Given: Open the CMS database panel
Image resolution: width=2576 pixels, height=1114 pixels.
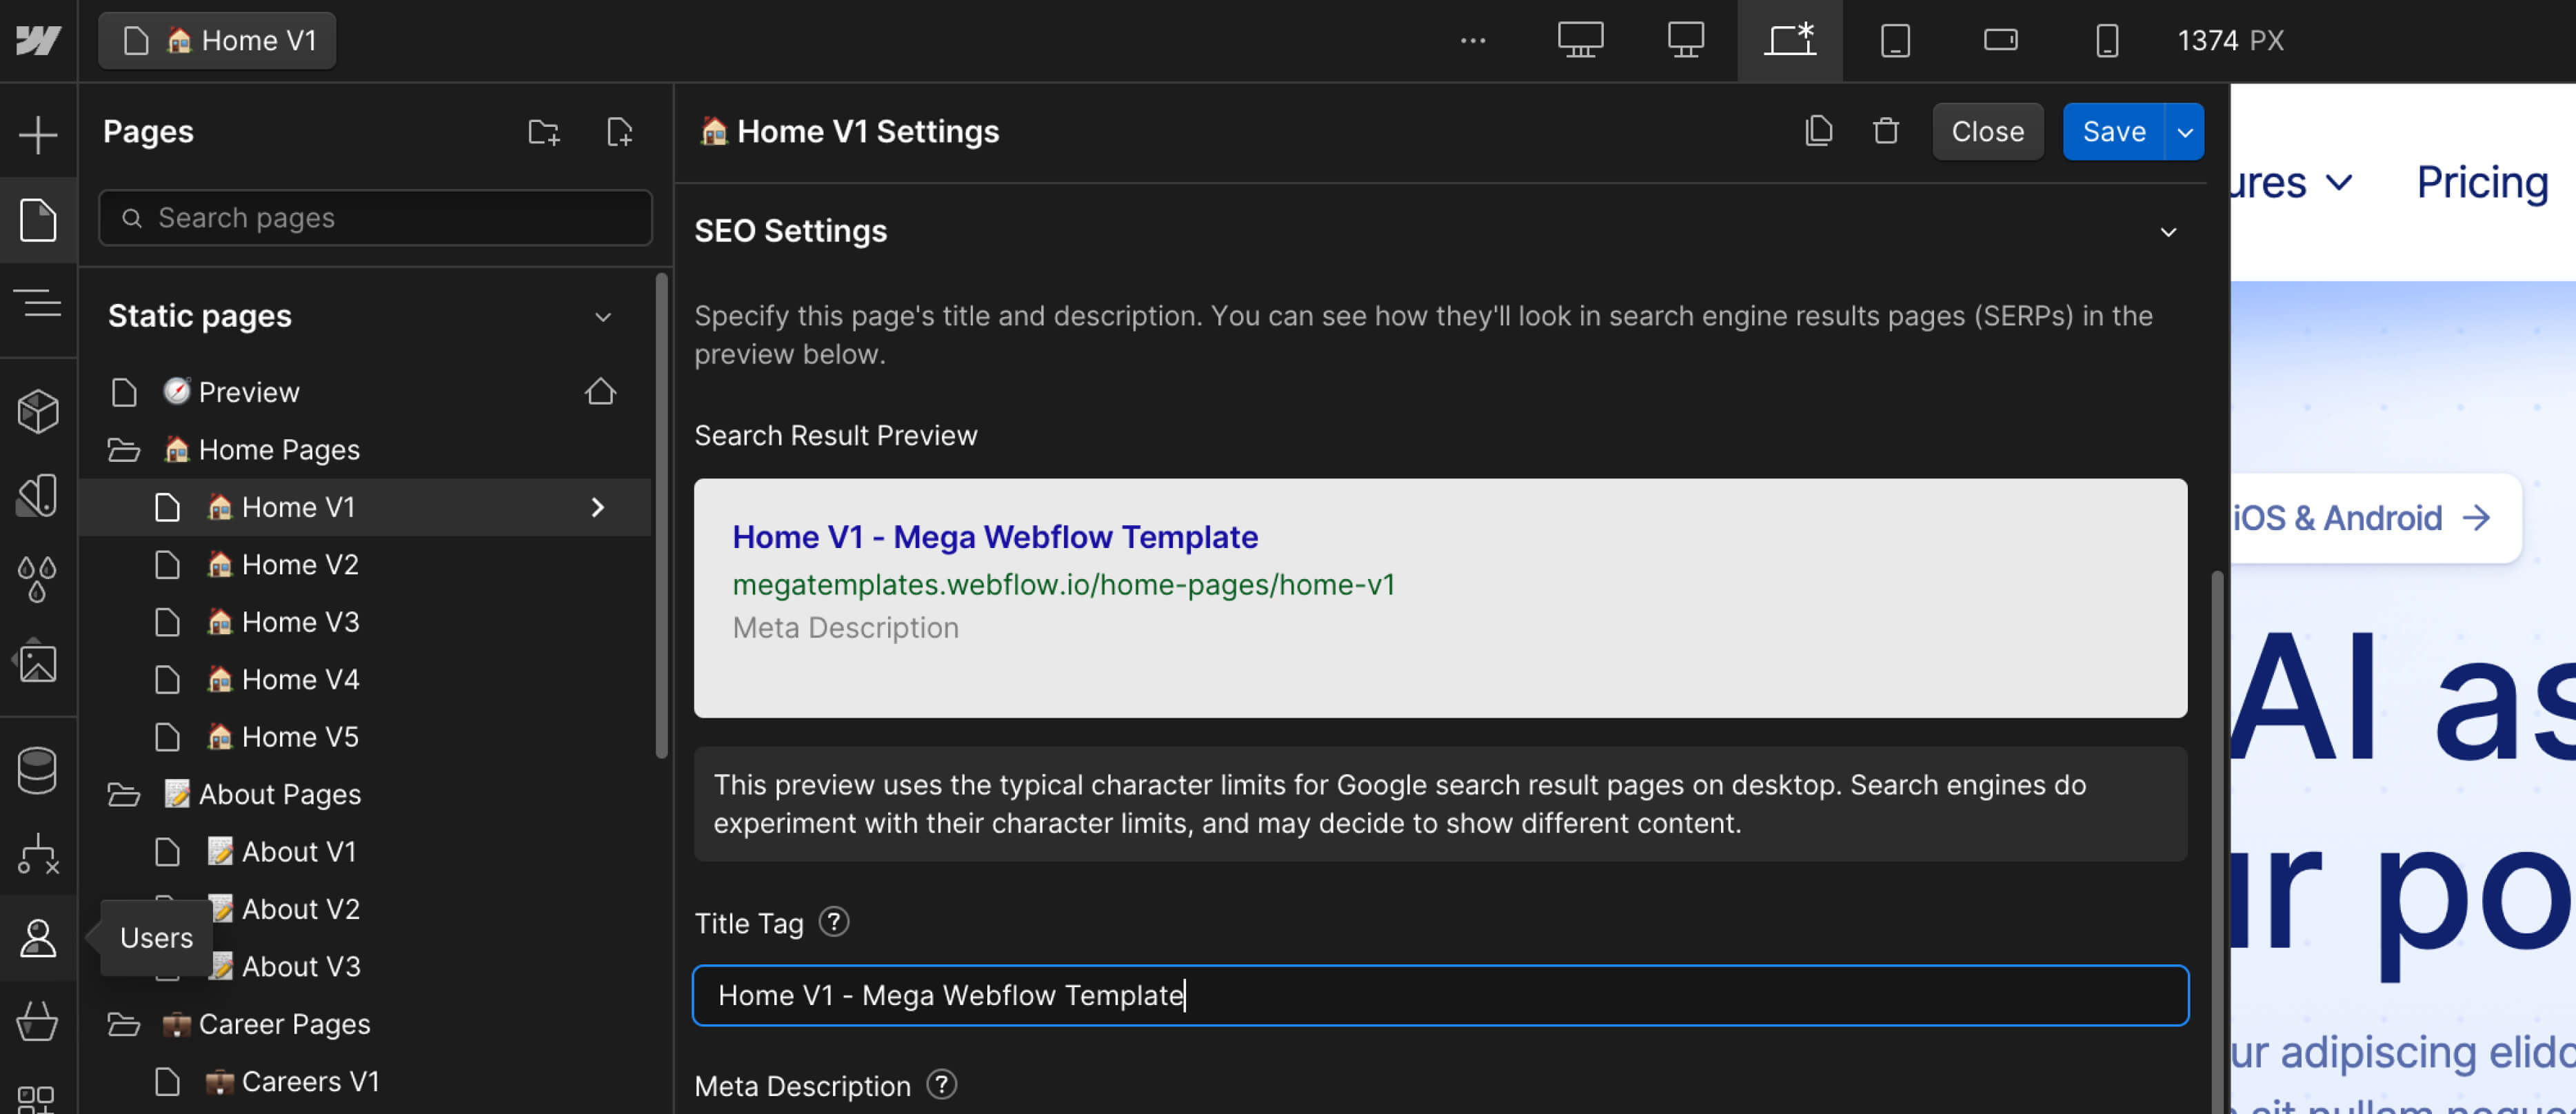Looking at the screenshot, I should pos(38,770).
